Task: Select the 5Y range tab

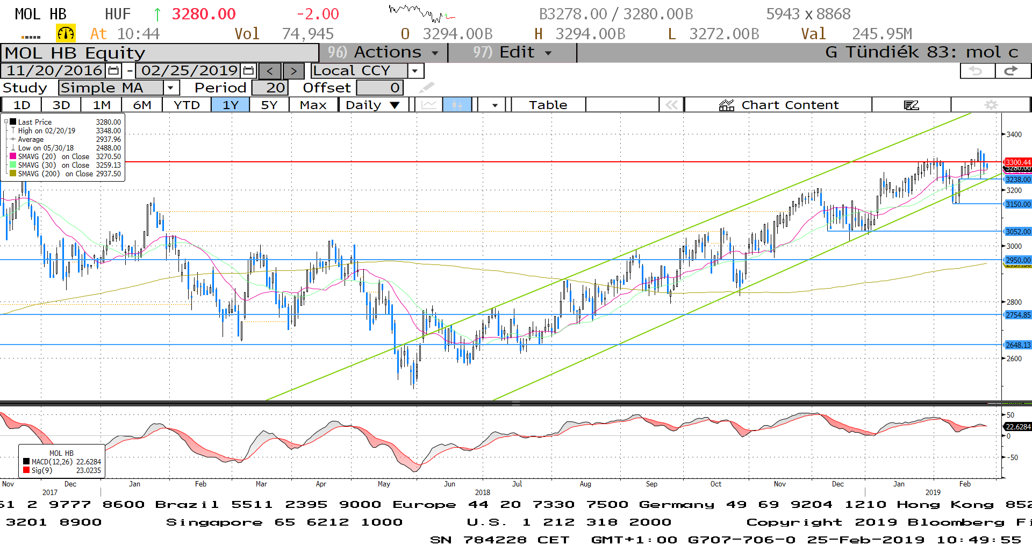Action: 269,105
